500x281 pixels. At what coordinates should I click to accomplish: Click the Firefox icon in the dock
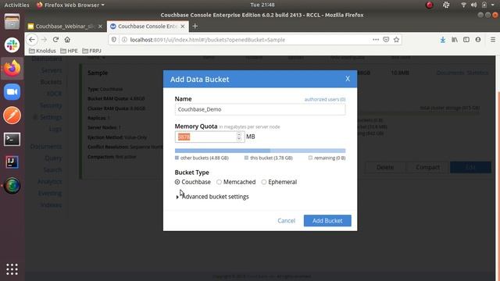12,68
